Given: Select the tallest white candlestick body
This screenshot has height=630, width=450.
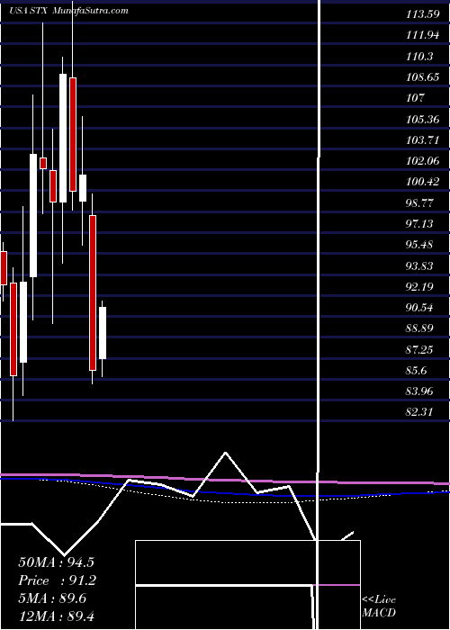Looking at the screenshot, I should 63,138.
